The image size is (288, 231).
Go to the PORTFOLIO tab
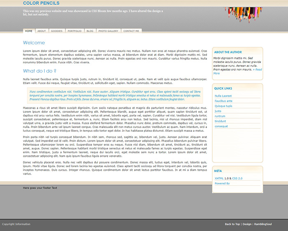click(74, 31)
